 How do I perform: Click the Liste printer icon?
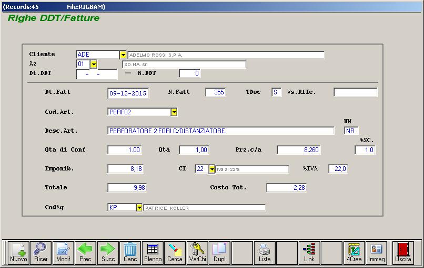point(265,253)
